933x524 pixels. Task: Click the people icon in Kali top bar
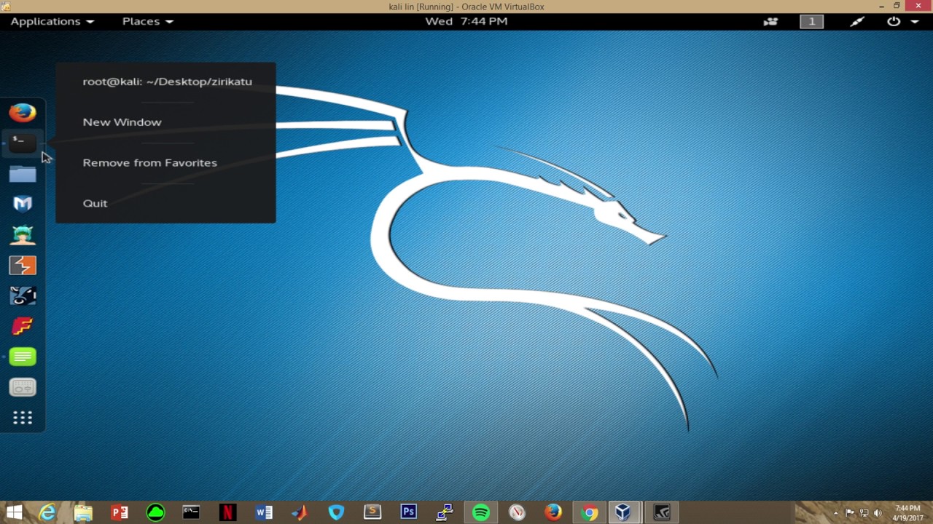point(770,22)
